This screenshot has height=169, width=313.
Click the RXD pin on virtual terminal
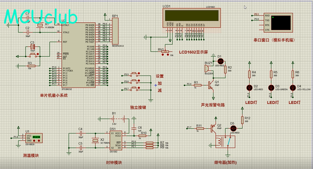[x=267, y=16]
